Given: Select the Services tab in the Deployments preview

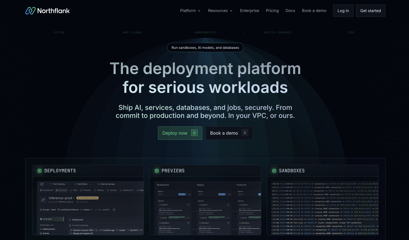Looking at the screenshot, I should [x=61, y=190].
